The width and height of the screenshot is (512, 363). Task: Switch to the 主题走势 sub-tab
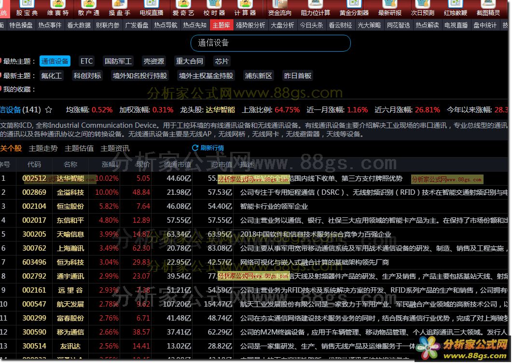click(43, 149)
